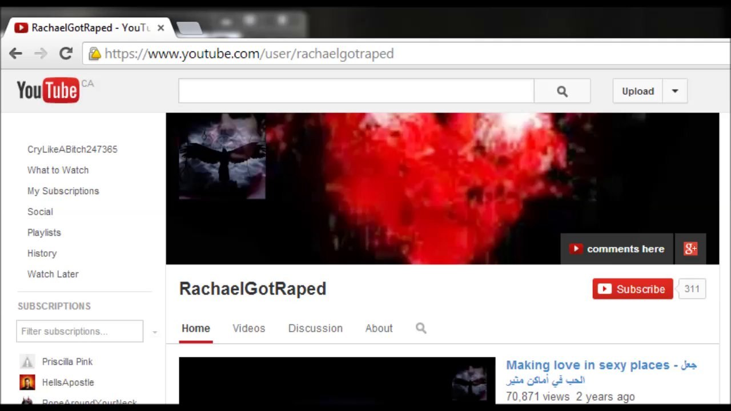This screenshot has width=731, height=411.
Task: Click the search magnifier button
Action: click(562, 91)
